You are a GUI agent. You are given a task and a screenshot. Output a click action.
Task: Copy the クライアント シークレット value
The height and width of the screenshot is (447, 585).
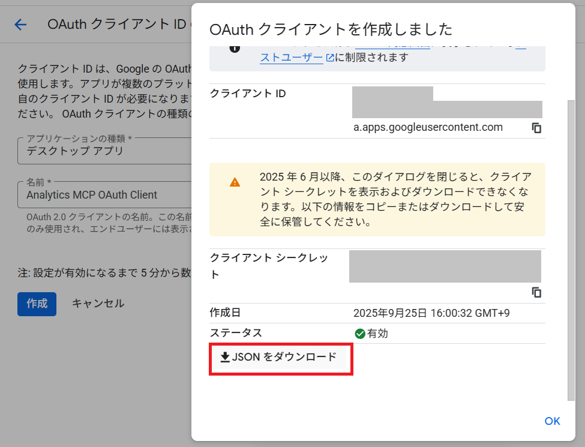point(536,292)
